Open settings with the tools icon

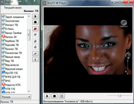click(x=35, y=54)
